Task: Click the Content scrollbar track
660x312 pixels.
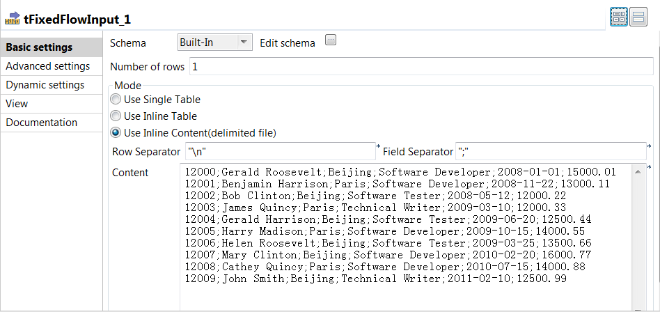Action: pos(638,237)
